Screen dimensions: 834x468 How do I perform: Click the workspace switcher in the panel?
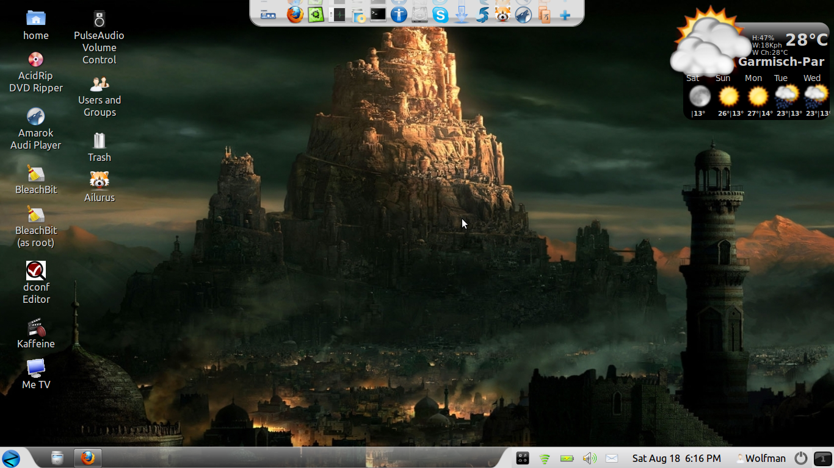click(822, 458)
